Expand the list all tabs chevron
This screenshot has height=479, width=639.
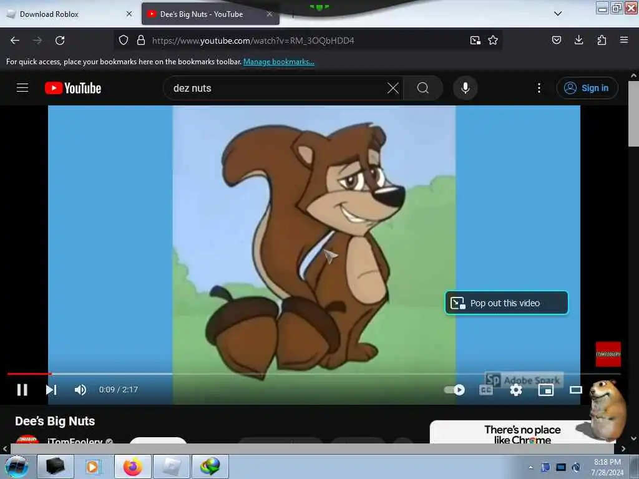[558, 14]
